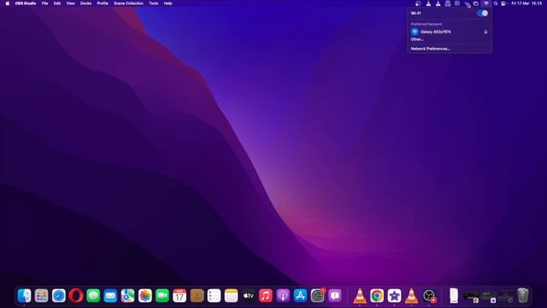Open Notes app in the dock
Screen dimensions: 547x308
[231, 296]
